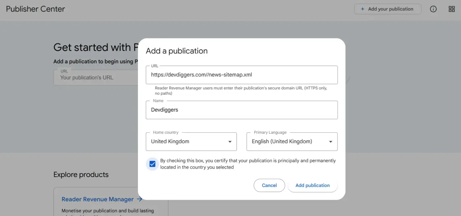Open the Primary Language dropdown
This screenshot has height=216, width=461.
(292, 142)
